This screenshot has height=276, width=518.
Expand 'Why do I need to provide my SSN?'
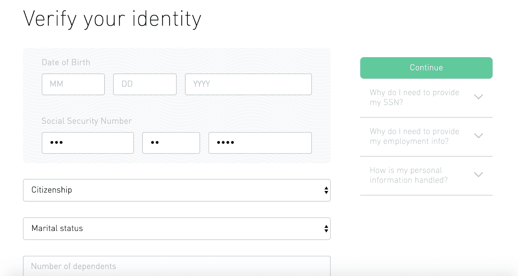click(426, 98)
